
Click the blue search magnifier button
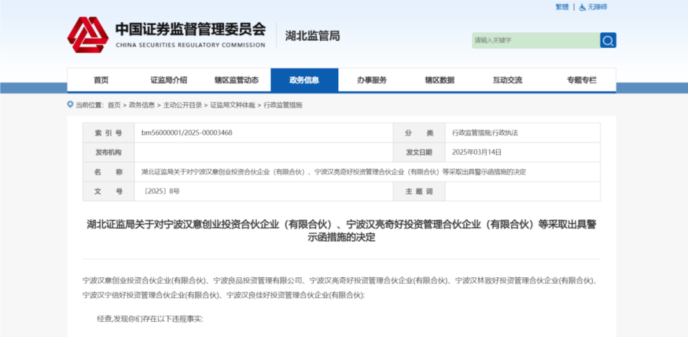pyautogui.click(x=608, y=40)
